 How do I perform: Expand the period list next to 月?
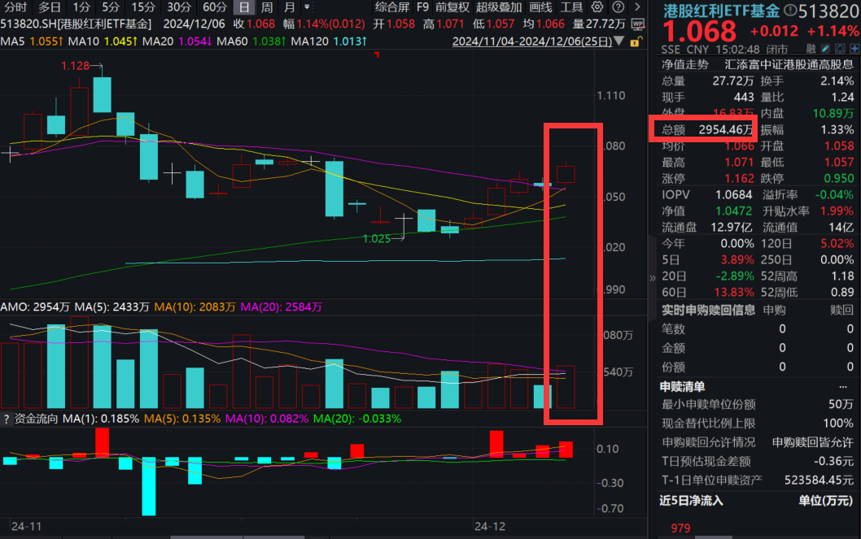(306, 7)
